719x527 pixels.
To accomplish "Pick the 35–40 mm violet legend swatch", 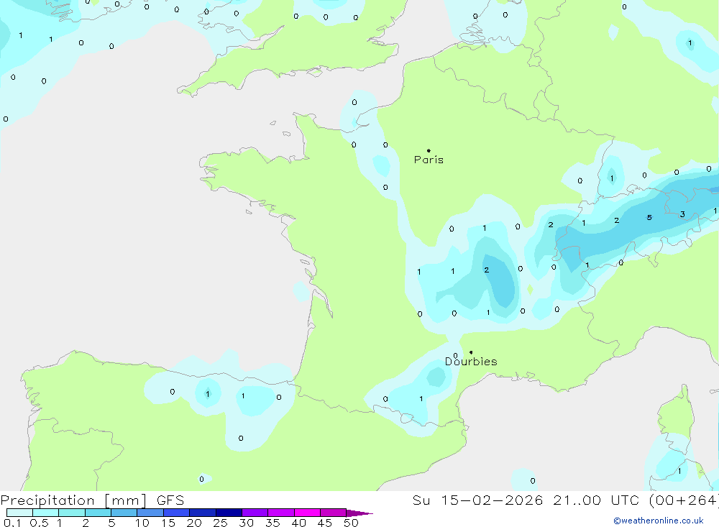I will coord(280,513).
